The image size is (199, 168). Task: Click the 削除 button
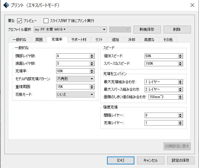click(x=177, y=30)
